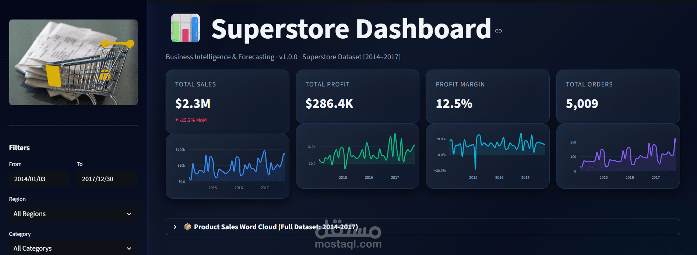Click the Category filter label
This screenshot has width=697, height=255.
pyautogui.click(x=20, y=234)
